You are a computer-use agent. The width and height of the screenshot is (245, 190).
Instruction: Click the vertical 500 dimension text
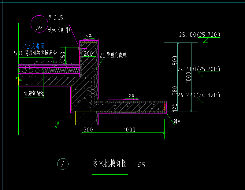tap(175, 61)
